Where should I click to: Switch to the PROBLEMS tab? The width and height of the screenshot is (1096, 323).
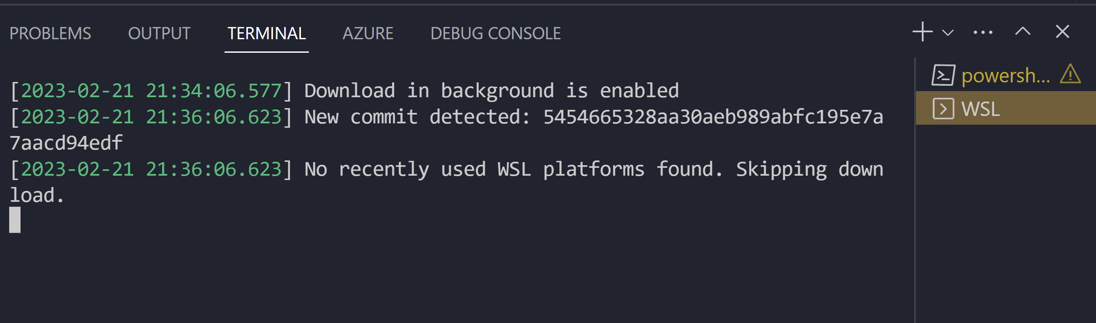(x=51, y=33)
